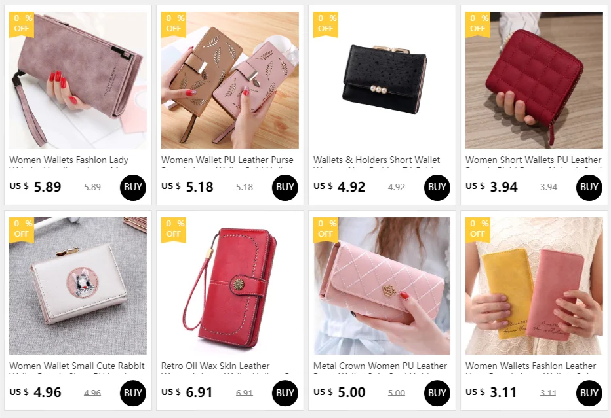Open the hollow leaf wallet product image

pyautogui.click(x=230, y=80)
